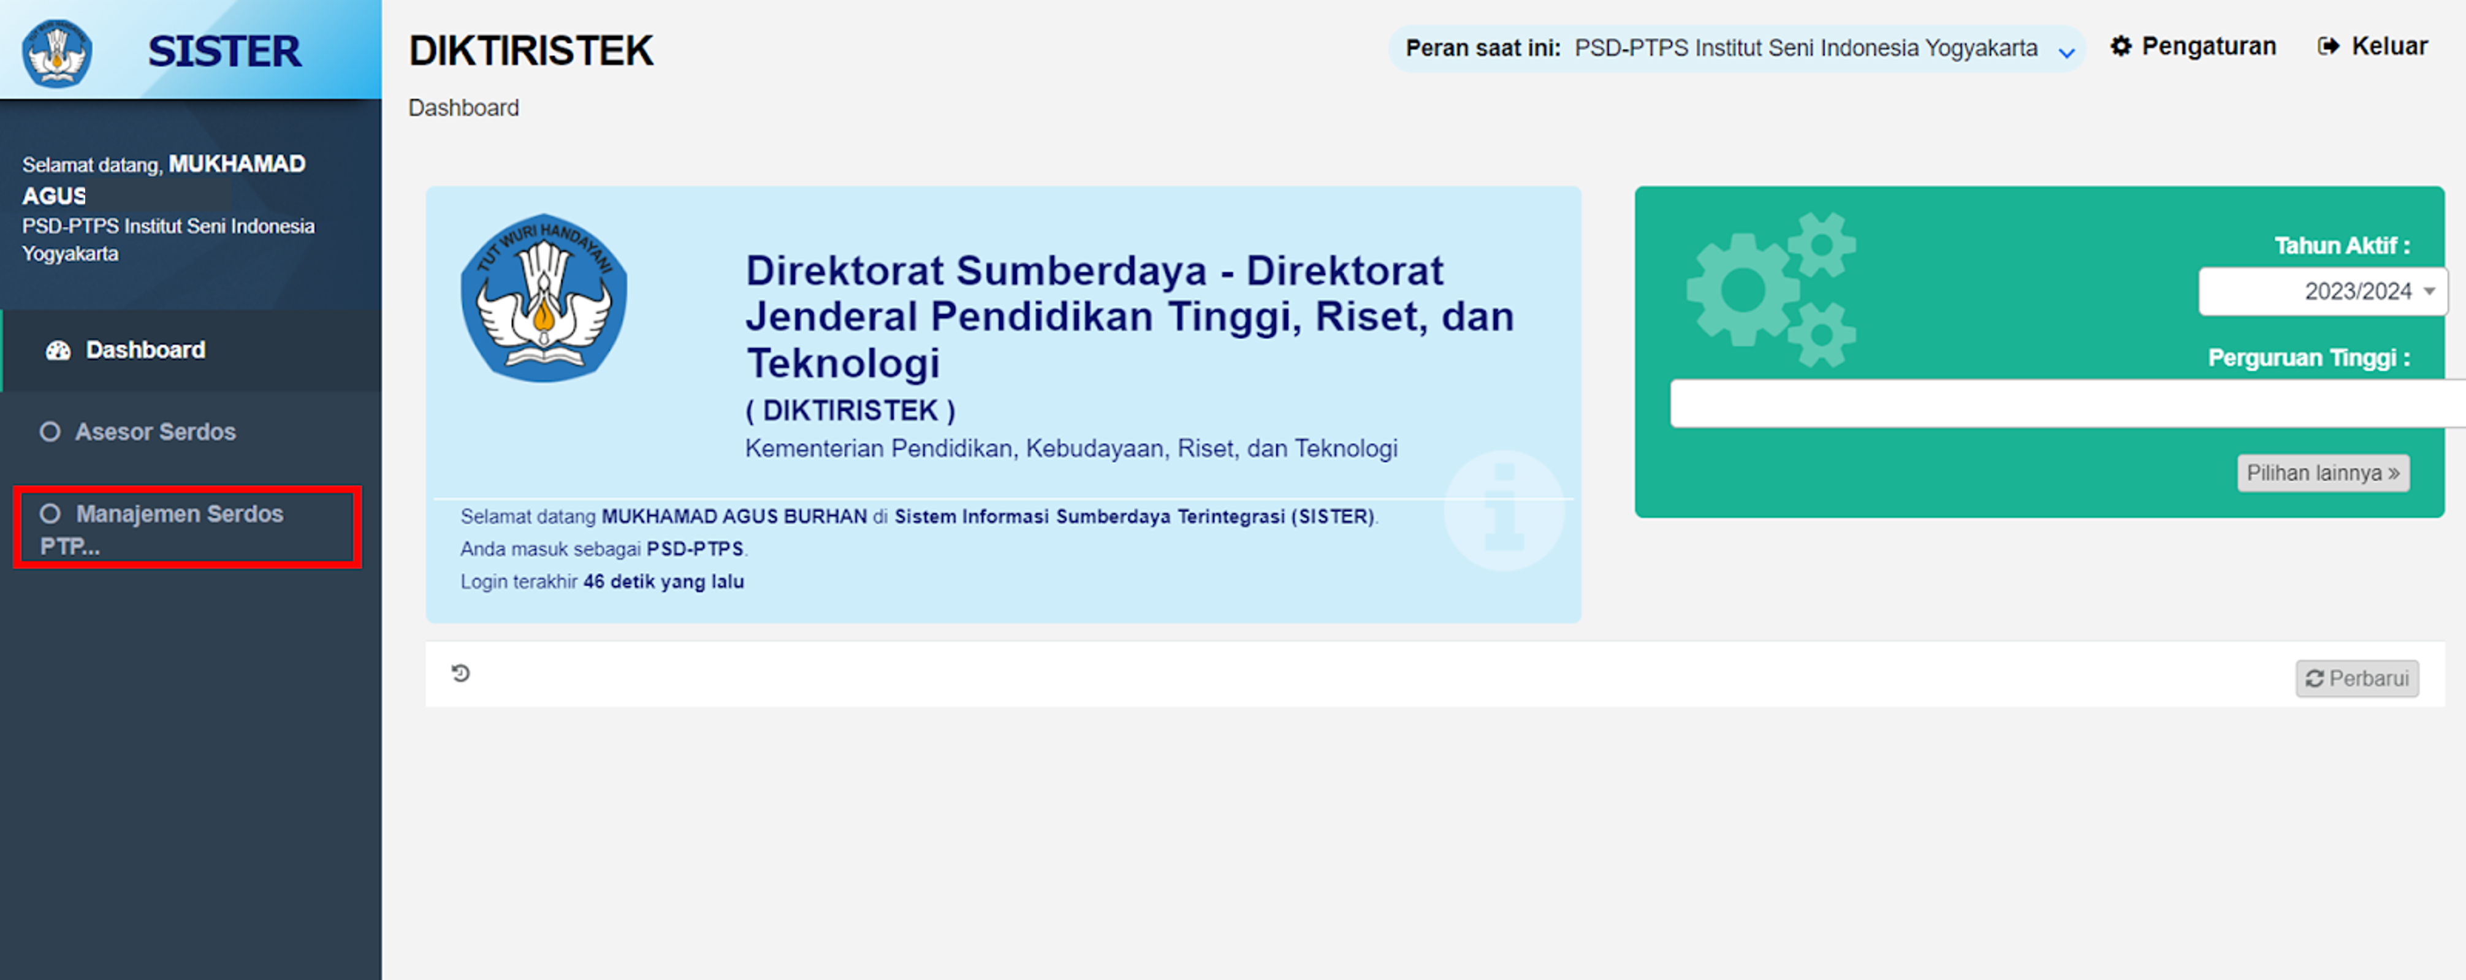Click the 'Selamat datang, MUKHAMAD AGUS' sidebar greeting
The height and width of the screenshot is (980, 2466).
(x=164, y=179)
